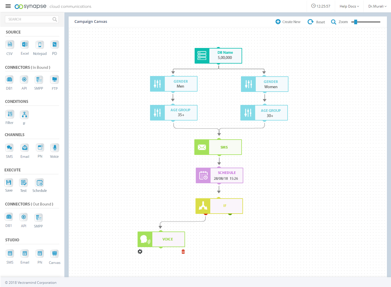Expand the Help Docs dropdown

coord(349,6)
